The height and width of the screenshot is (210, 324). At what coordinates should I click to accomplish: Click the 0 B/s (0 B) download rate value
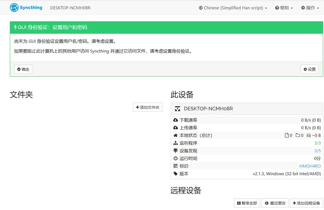[311, 120]
